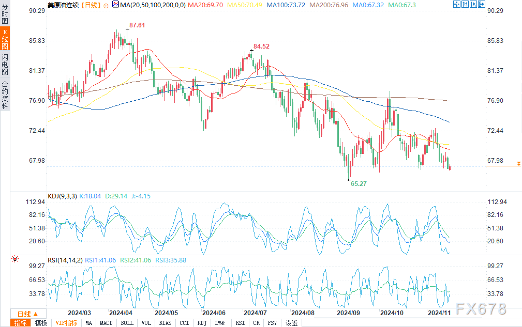This screenshot has width=522, height=327.
Task: Switch to the BOLL indicator tab
Action: click(x=127, y=323)
